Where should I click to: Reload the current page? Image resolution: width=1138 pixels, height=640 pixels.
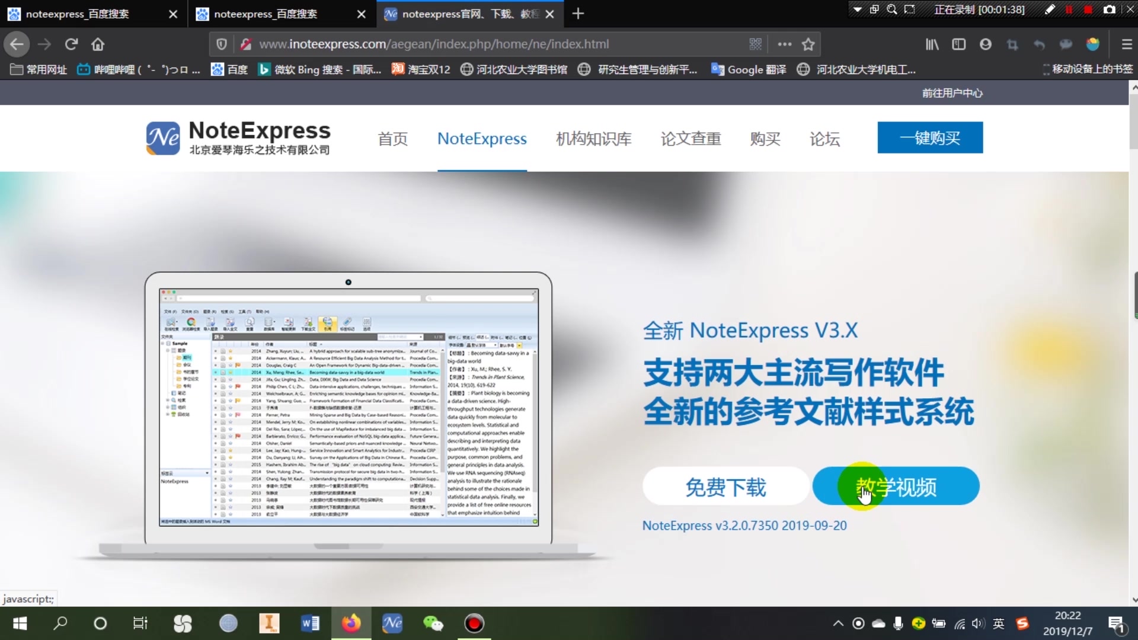point(71,44)
